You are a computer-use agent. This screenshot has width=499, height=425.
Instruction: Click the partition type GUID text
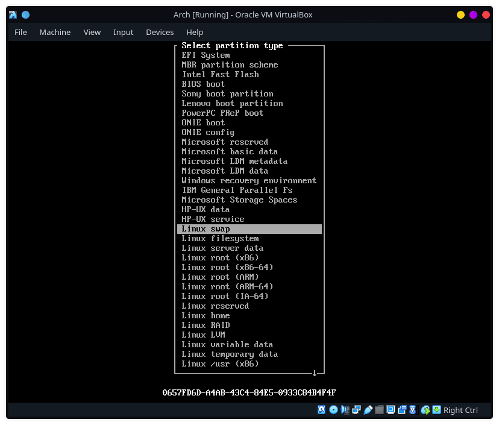click(249, 392)
